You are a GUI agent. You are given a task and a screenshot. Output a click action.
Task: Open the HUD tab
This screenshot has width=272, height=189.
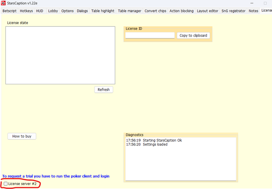pyautogui.click(x=40, y=11)
